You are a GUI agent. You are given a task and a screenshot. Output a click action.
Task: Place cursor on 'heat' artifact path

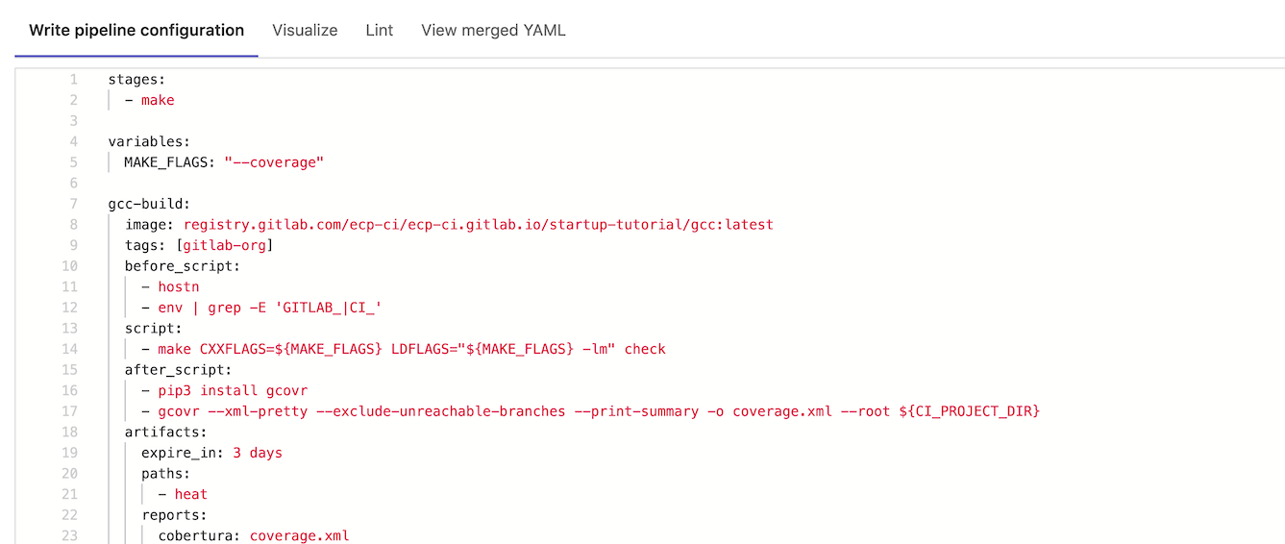point(191,494)
